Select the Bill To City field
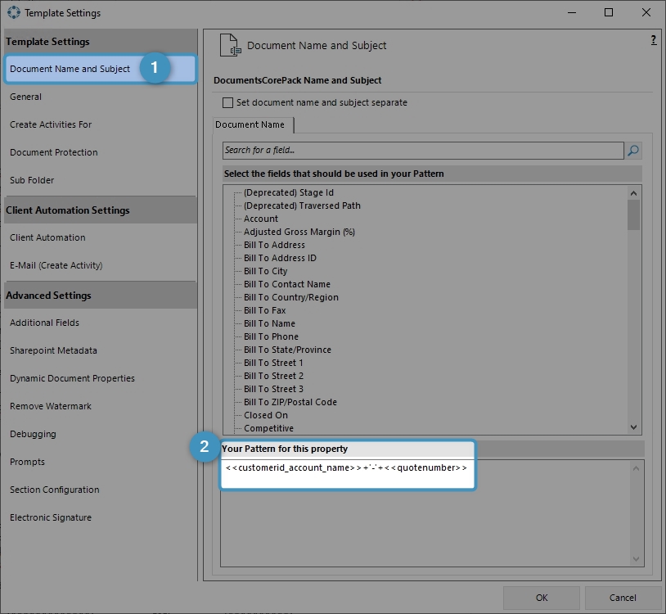Viewport: 666px width, 614px height. coord(265,272)
